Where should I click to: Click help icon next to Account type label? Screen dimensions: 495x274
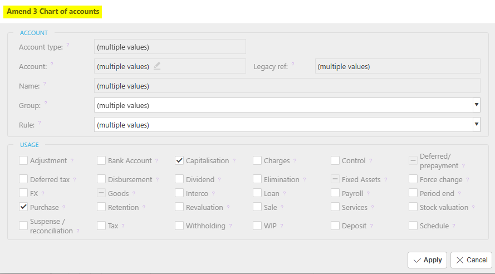click(68, 45)
